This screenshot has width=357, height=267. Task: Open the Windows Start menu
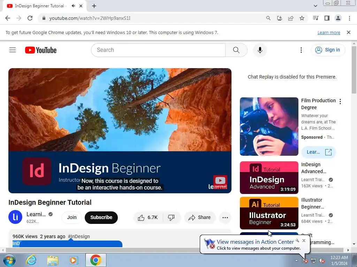9,260
